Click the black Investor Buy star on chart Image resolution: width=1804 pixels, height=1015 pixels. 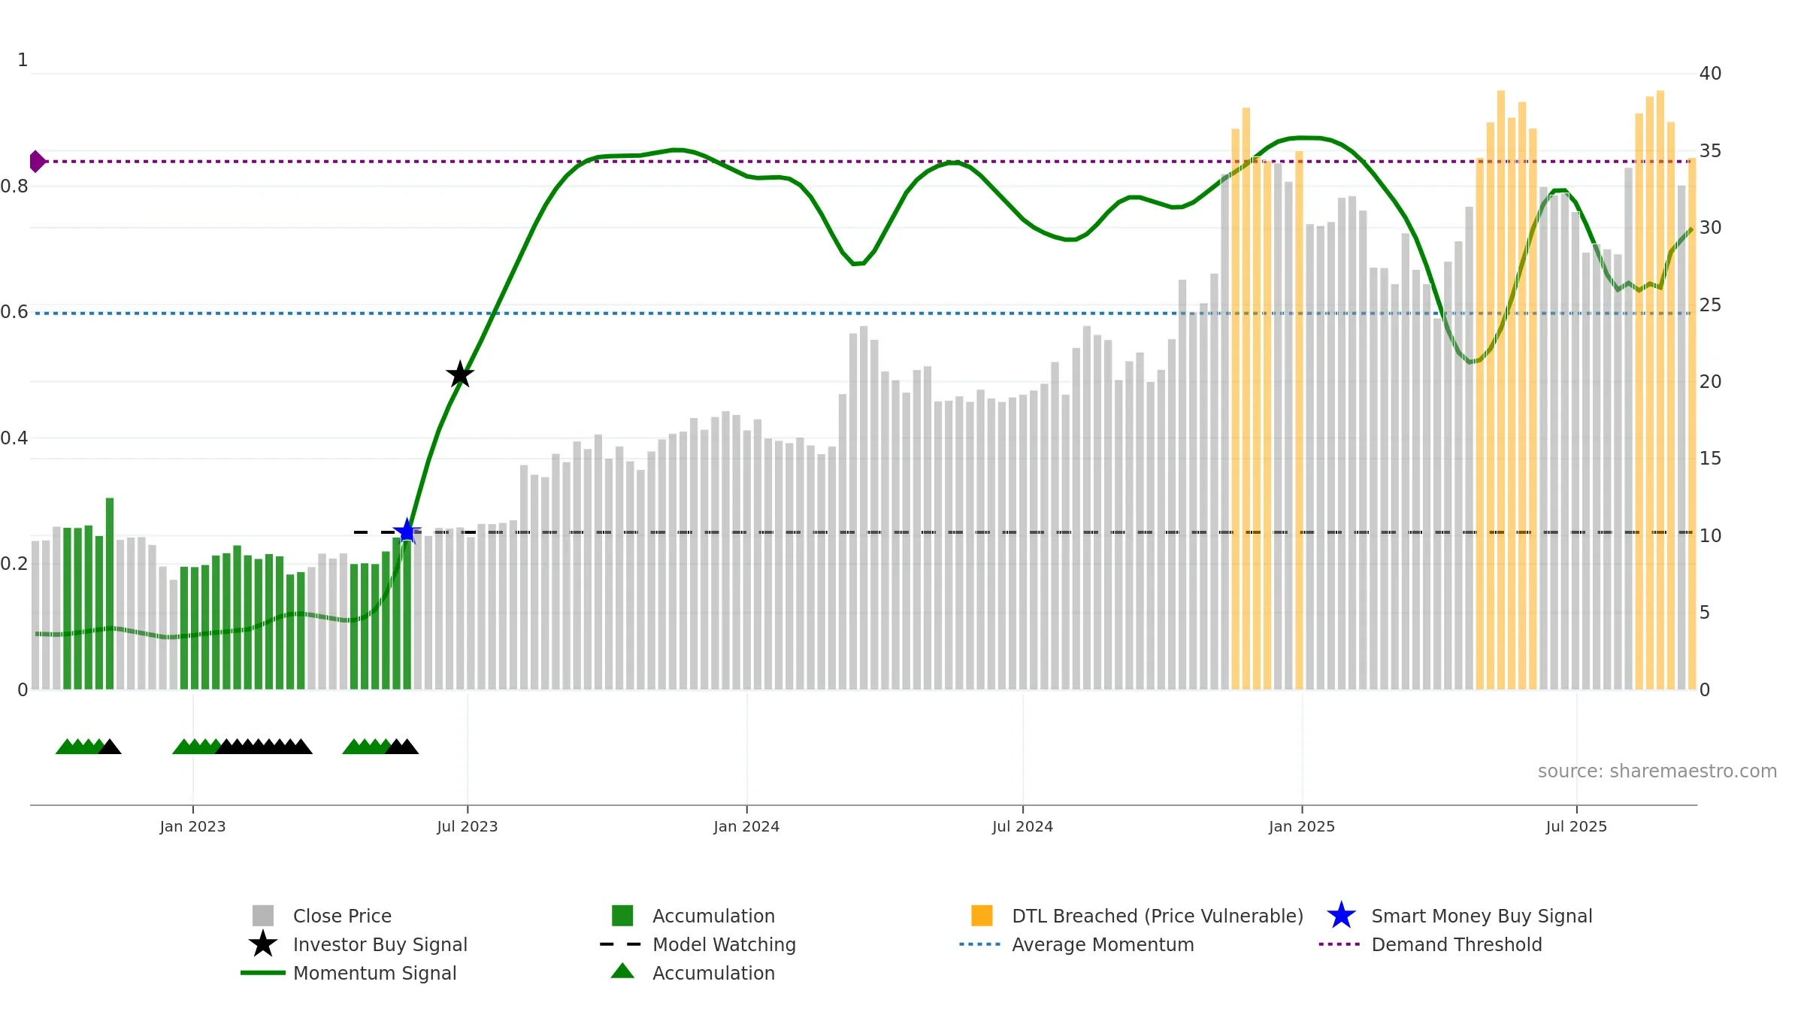(460, 374)
